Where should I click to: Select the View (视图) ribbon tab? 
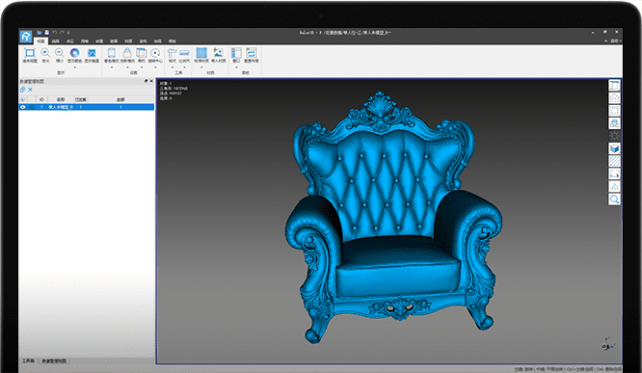pyautogui.click(x=40, y=40)
